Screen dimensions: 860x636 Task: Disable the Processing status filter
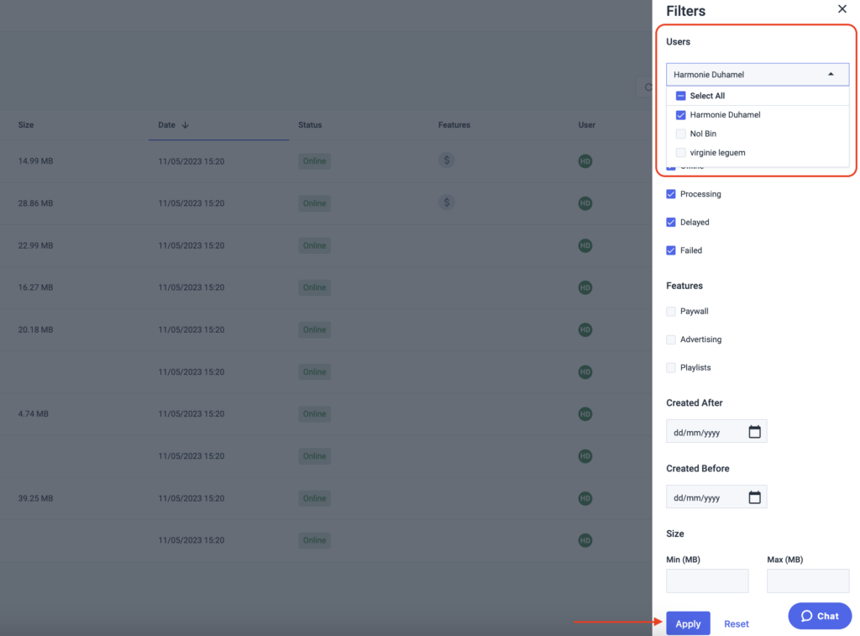[x=670, y=194]
